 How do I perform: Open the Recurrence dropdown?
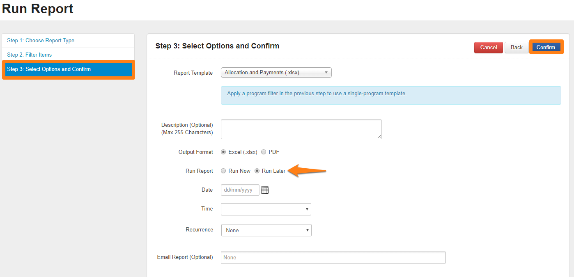point(266,230)
